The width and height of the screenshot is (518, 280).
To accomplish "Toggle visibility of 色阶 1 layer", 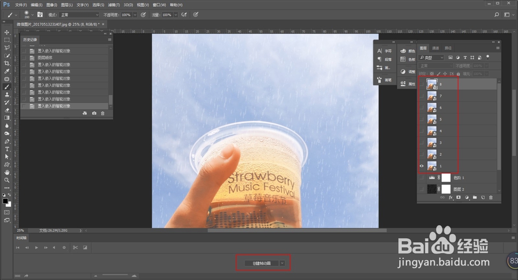I will [x=422, y=178].
